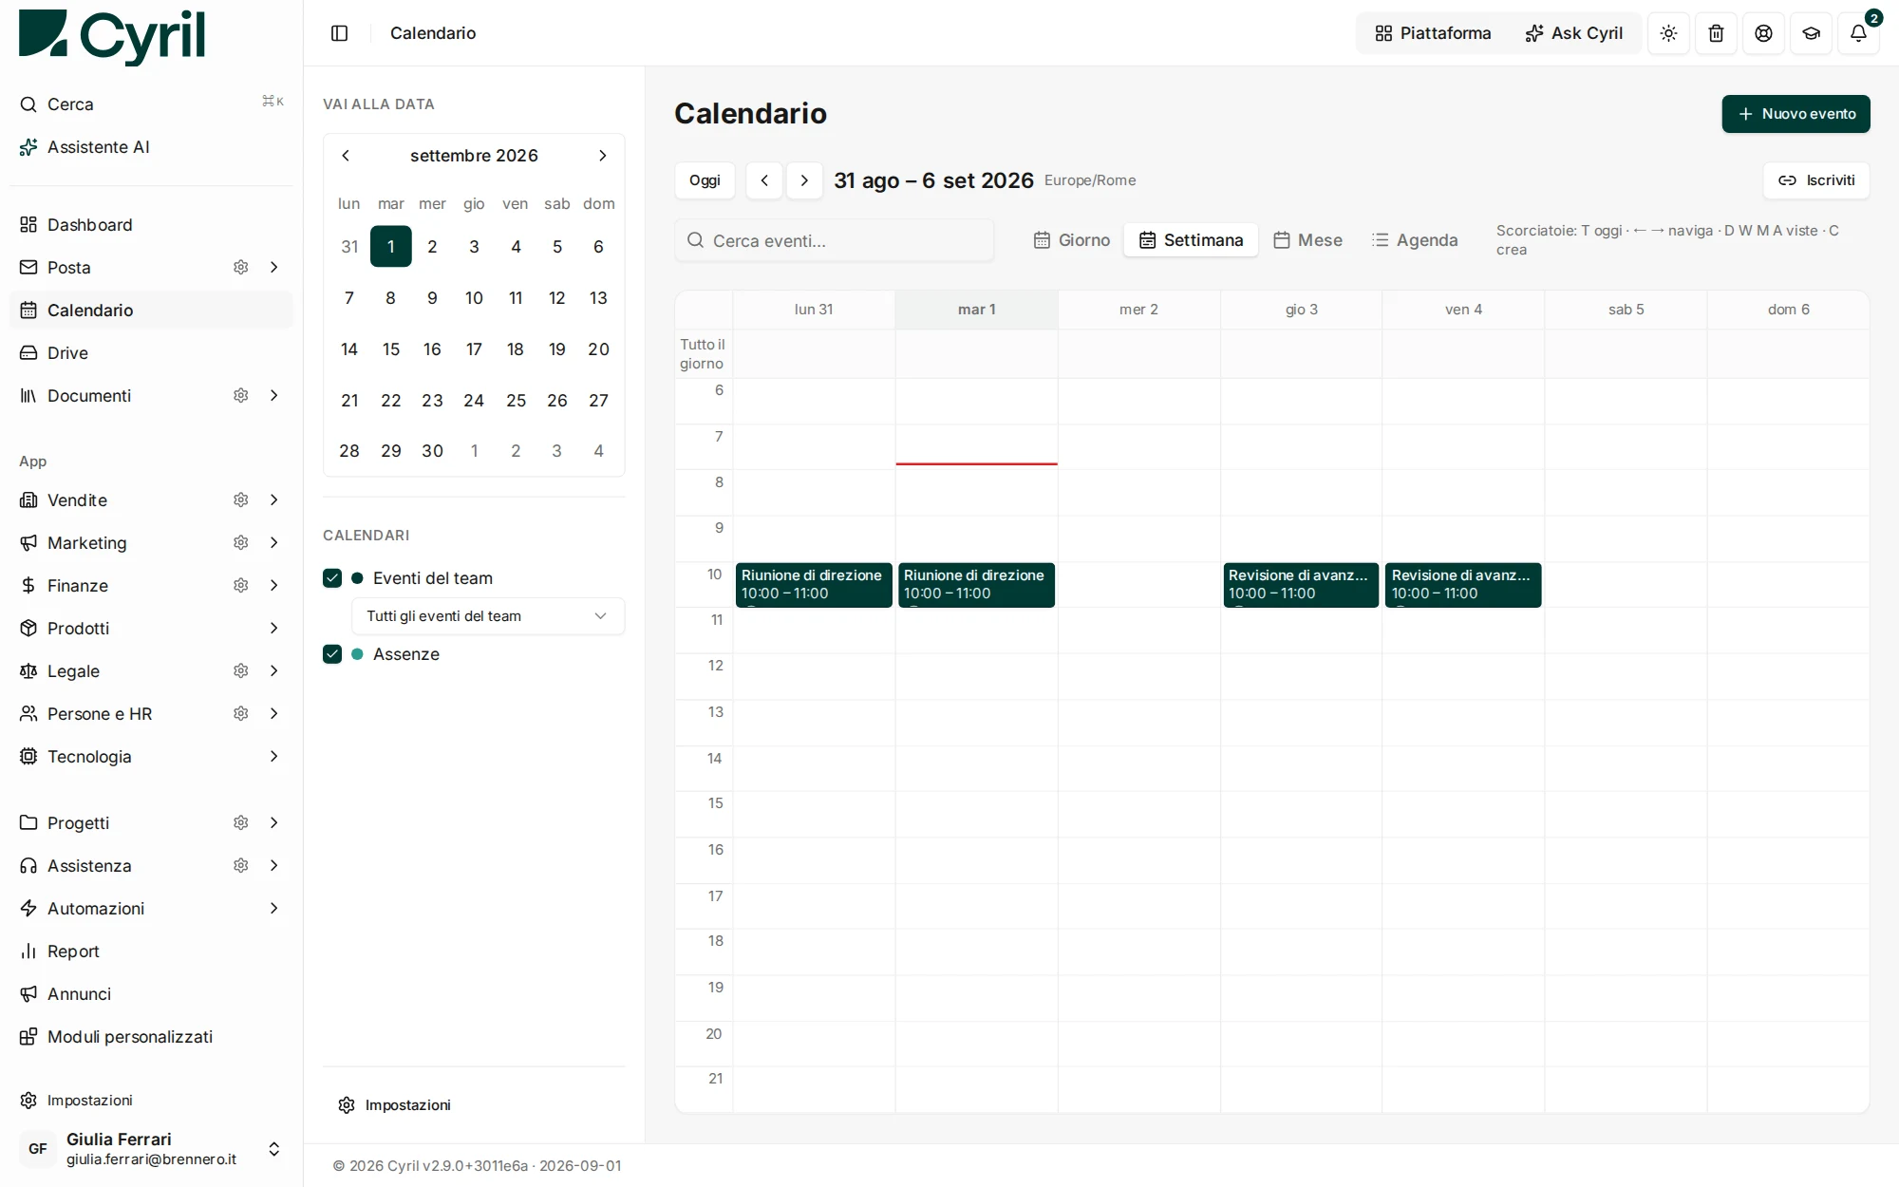
Task: Open Persone e HR gear icon
Action: (241, 714)
